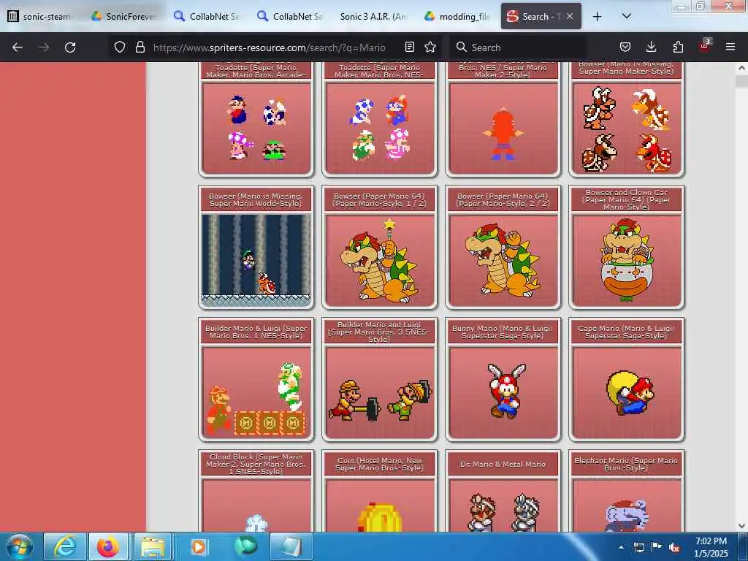Click 'Coin (Hotel Mario, New Super Mario Bros.-Style)' title
The width and height of the screenshot is (748, 561).
coord(379,464)
